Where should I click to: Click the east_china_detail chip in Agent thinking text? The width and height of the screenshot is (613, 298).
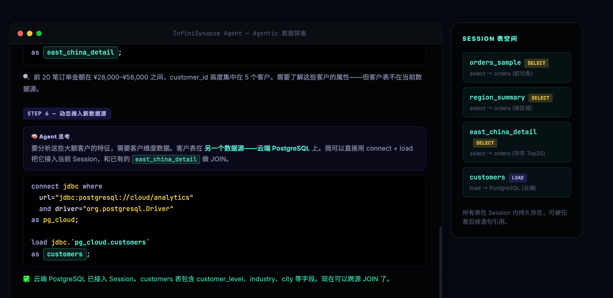pyautogui.click(x=166, y=159)
